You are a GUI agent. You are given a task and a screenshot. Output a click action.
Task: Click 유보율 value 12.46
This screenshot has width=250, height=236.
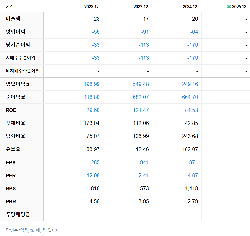(x=142, y=149)
